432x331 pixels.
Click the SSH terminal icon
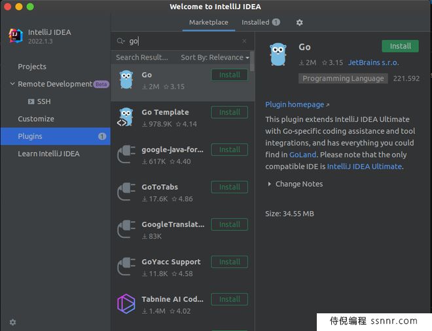point(31,102)
